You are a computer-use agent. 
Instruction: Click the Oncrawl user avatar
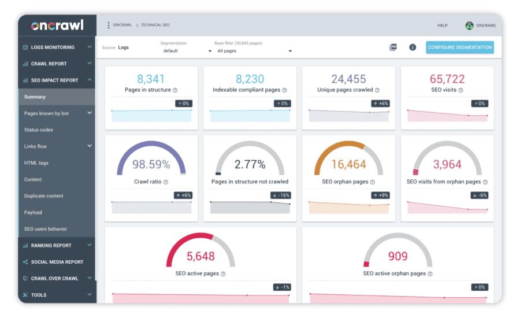[x=469, y=25]
